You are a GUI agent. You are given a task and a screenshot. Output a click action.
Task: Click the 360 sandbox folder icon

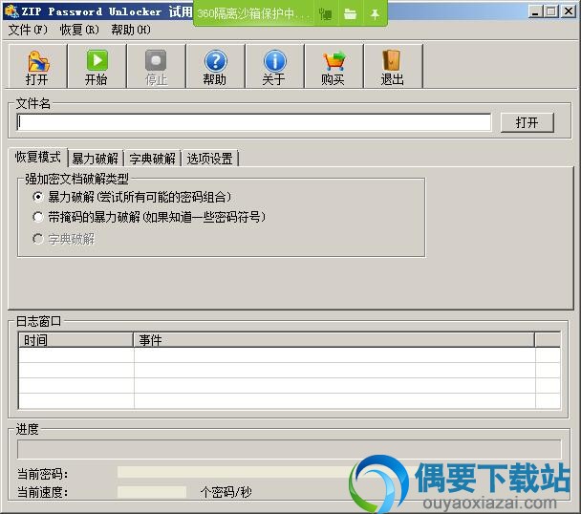(x=350, y=14)
